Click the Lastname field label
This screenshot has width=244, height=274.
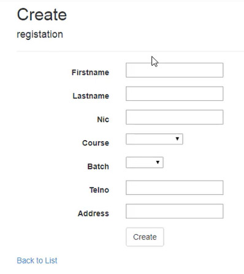click(x=91, y=96)
